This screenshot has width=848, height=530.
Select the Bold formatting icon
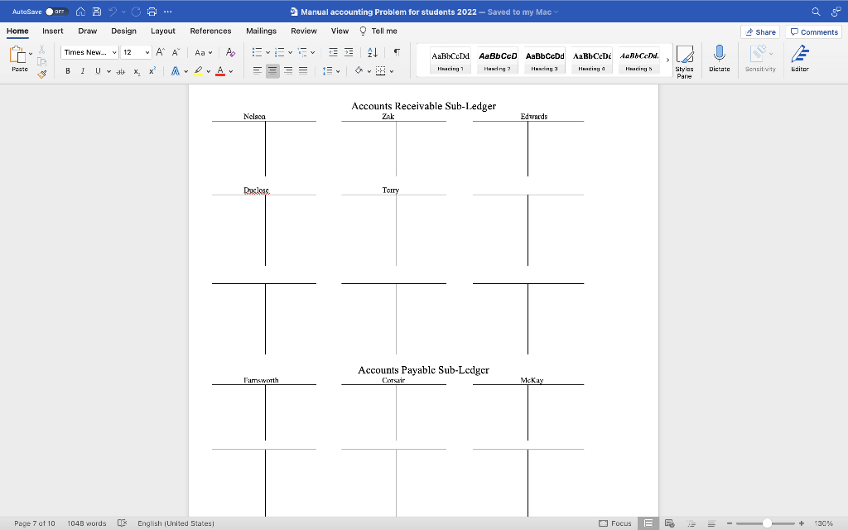pos(68,71)
